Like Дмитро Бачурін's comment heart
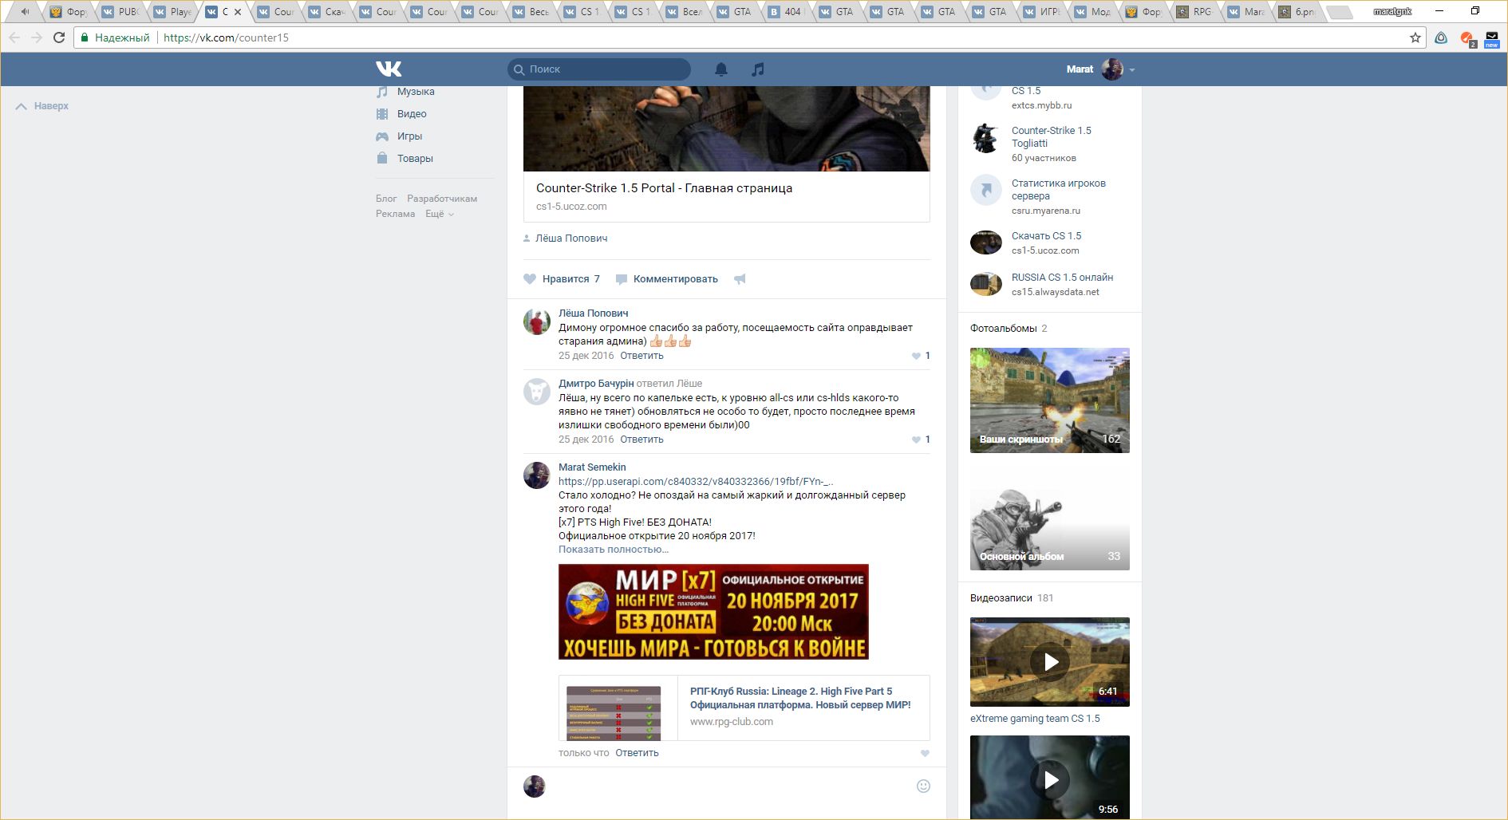 pos(916,440)
